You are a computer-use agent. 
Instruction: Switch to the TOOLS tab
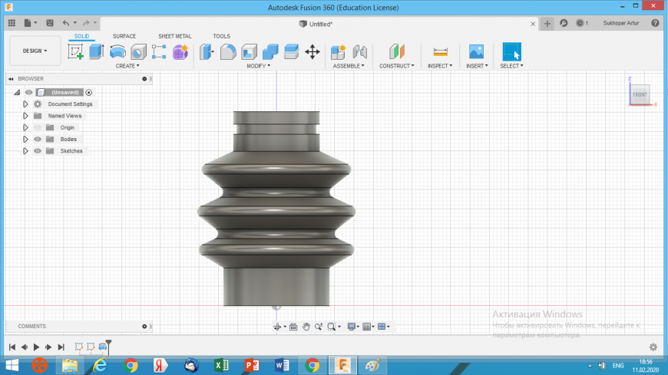coord(222,36)
